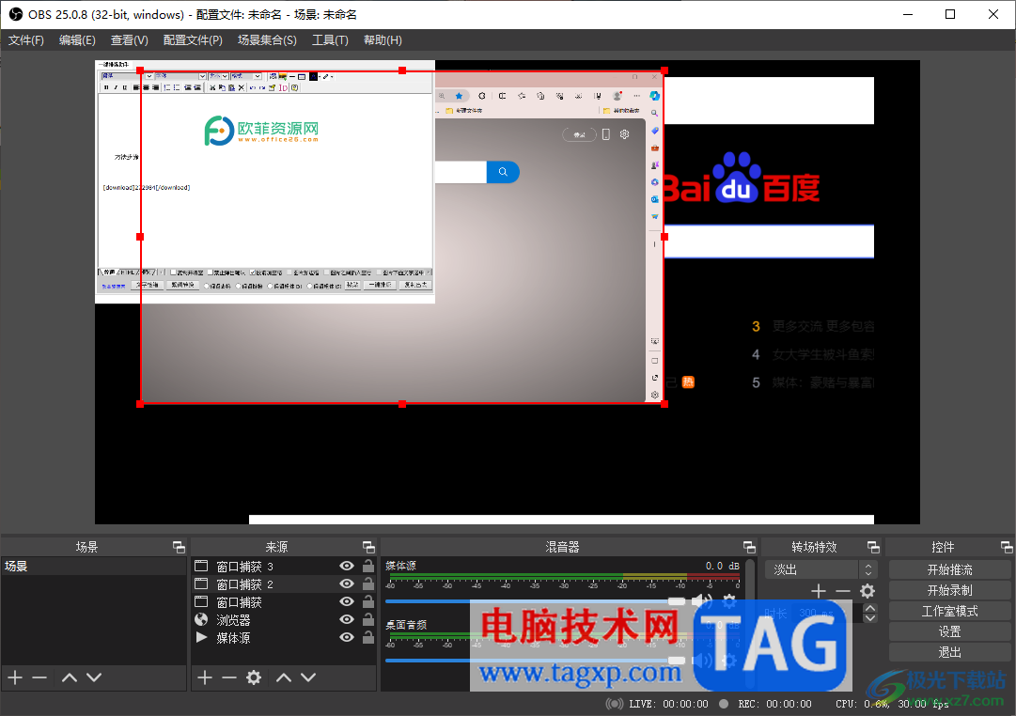Image resolution: width=1016 pixels, height=716 pixels.
Task: Decrease transition duration with the down arrow
Action: coord(870,618)
